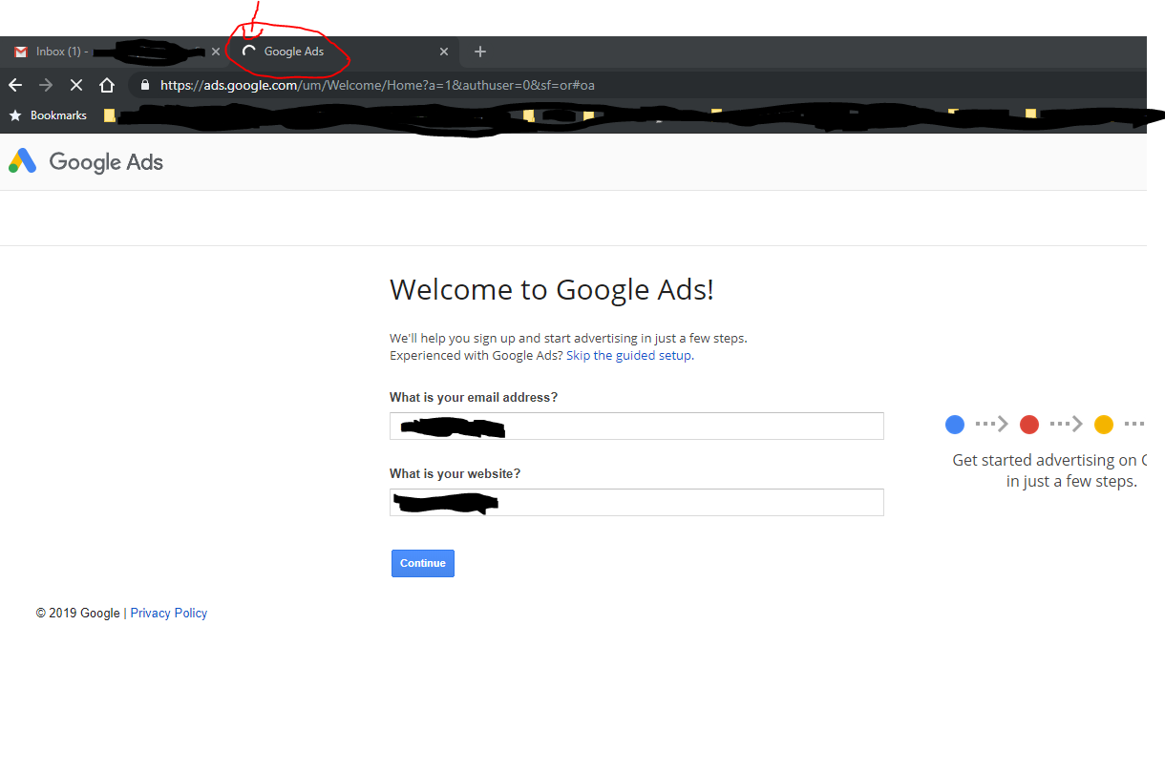Click the Google Ads logo

(86, 161)
